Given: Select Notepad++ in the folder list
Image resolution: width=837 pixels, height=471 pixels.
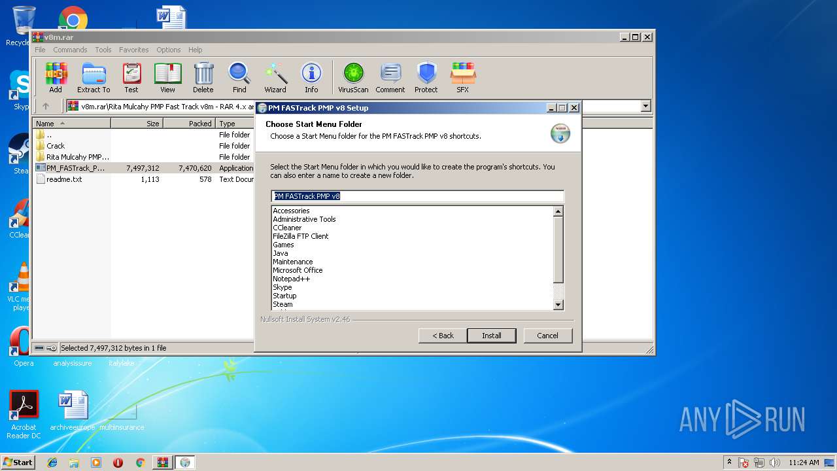Looking at the screenshot, I should 291,279.
